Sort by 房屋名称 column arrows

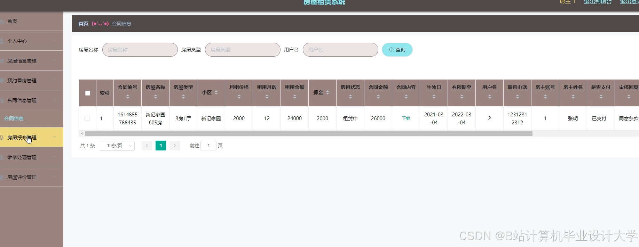tap(156, 97)
